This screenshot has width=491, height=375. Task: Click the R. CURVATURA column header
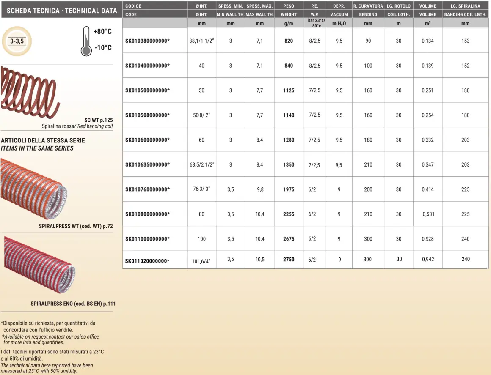pyautogui.click(x=368, y=6)
